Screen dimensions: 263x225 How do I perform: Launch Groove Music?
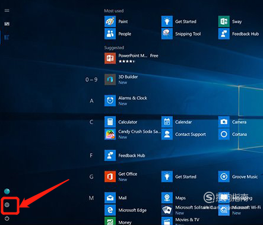point(238,176)
